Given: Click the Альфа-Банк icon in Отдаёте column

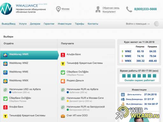Looking at the screenshot, I should pos(5,107).
